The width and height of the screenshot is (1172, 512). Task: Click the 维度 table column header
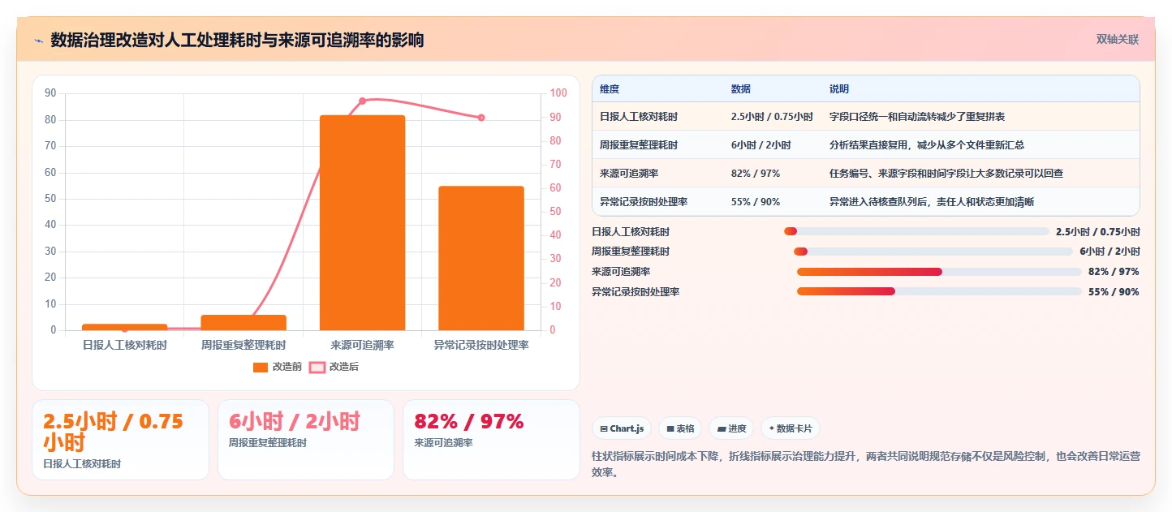[x=610, y=88]
